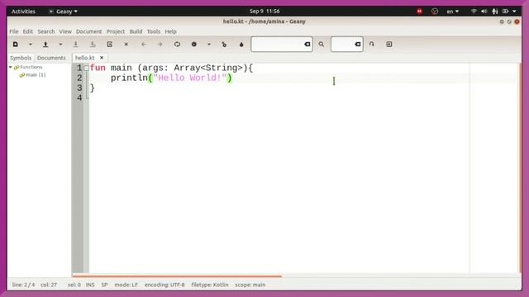Close the hello.kt tab
Screen dimensions: 529x297
(x=102, y=58)
